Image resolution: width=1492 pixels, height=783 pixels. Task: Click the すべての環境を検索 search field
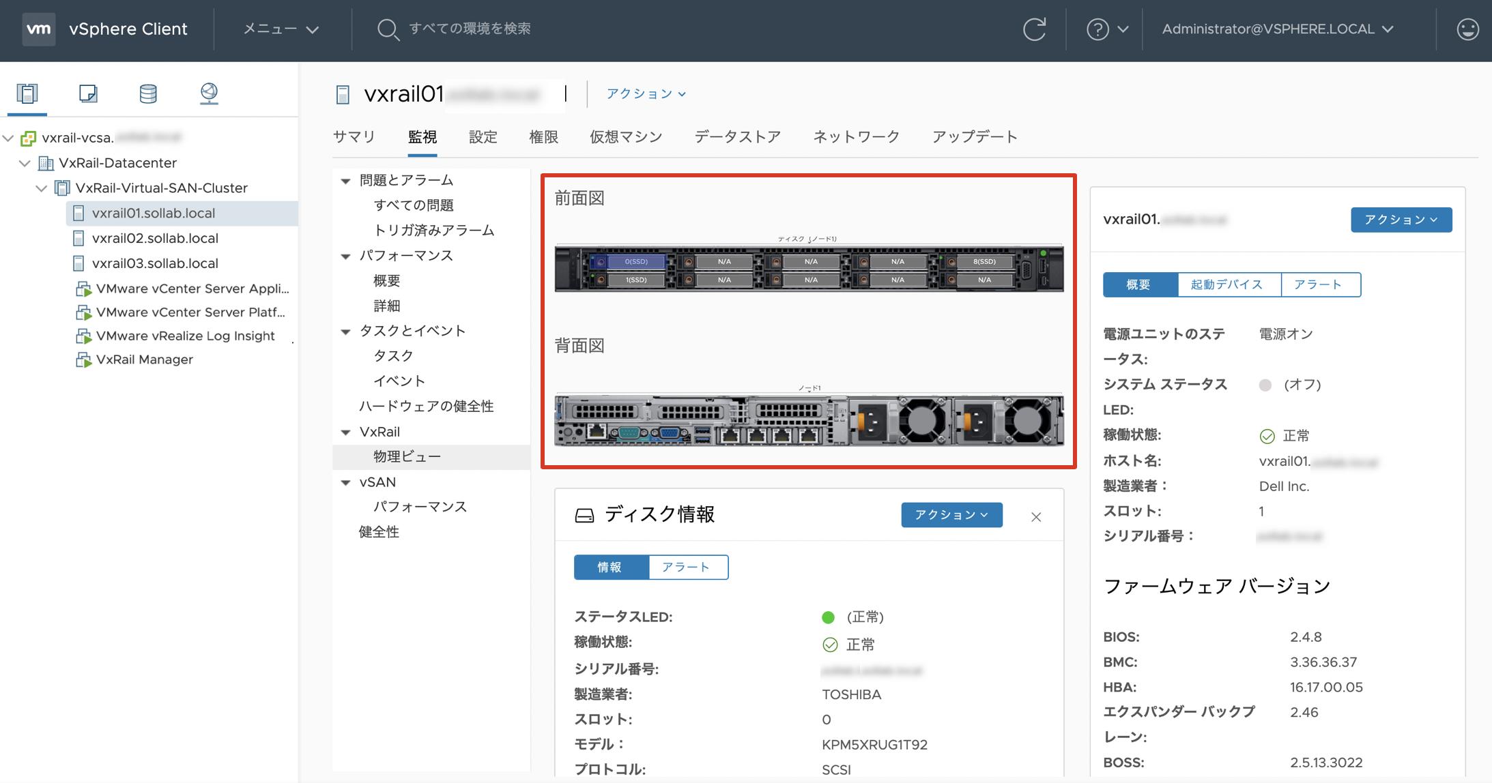click(470, 29)
